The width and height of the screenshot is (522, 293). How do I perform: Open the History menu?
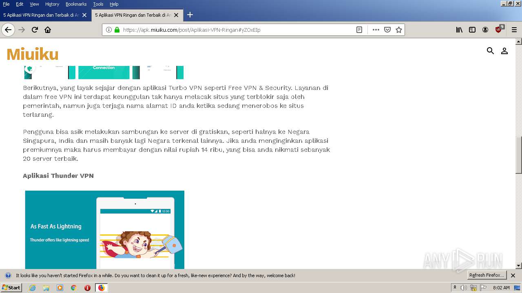52,4
